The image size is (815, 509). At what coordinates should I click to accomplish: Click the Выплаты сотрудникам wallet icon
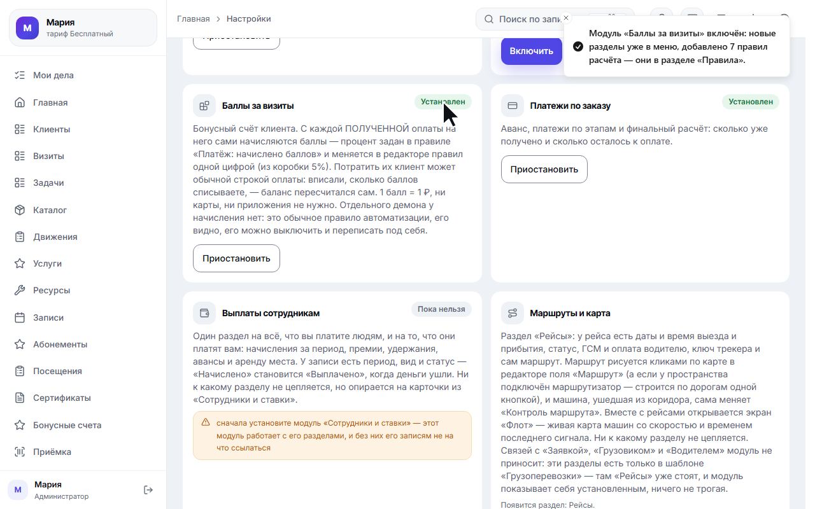204,313
